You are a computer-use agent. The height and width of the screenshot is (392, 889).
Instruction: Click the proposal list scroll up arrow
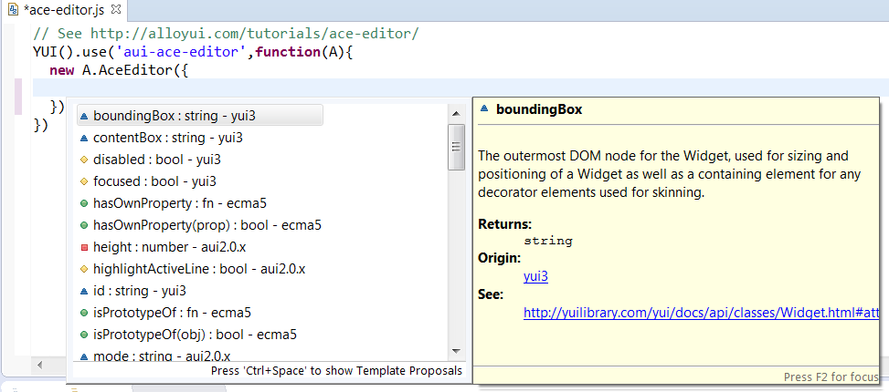coord(456,114)
